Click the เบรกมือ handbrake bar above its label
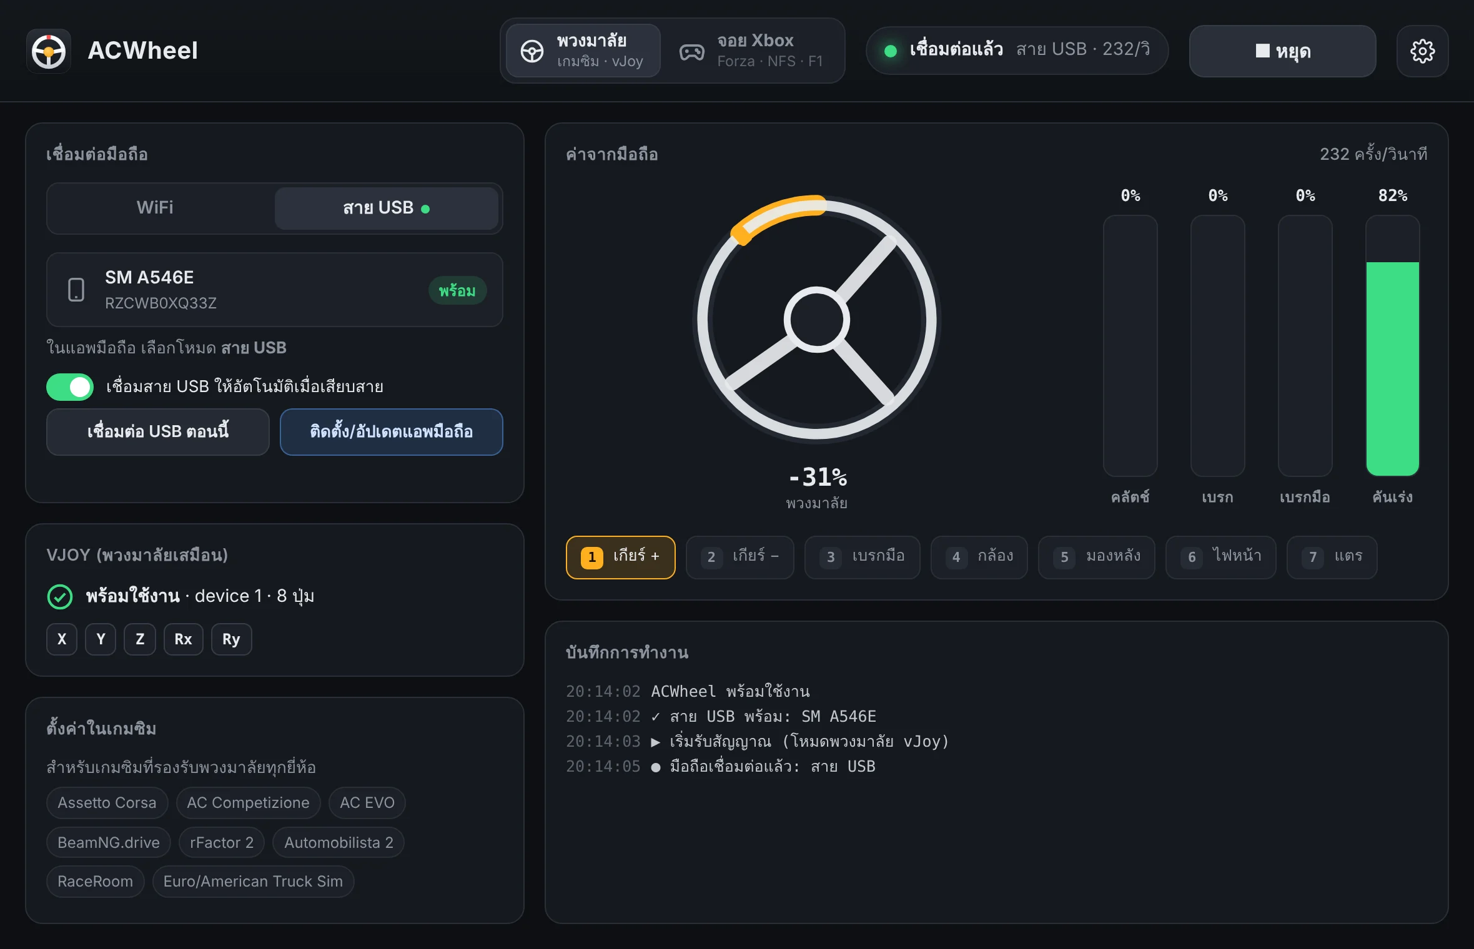The width and height of the screenshot is (1474, 949). (x=1305, y=346)
